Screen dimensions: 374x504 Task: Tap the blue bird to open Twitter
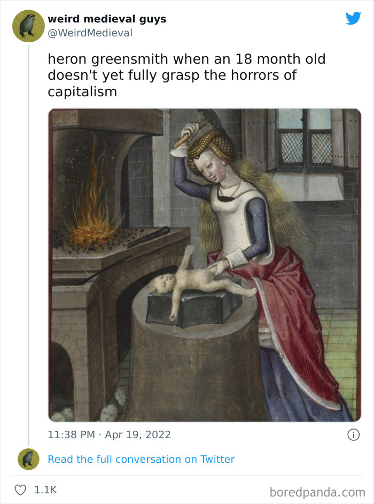(354, 18)
